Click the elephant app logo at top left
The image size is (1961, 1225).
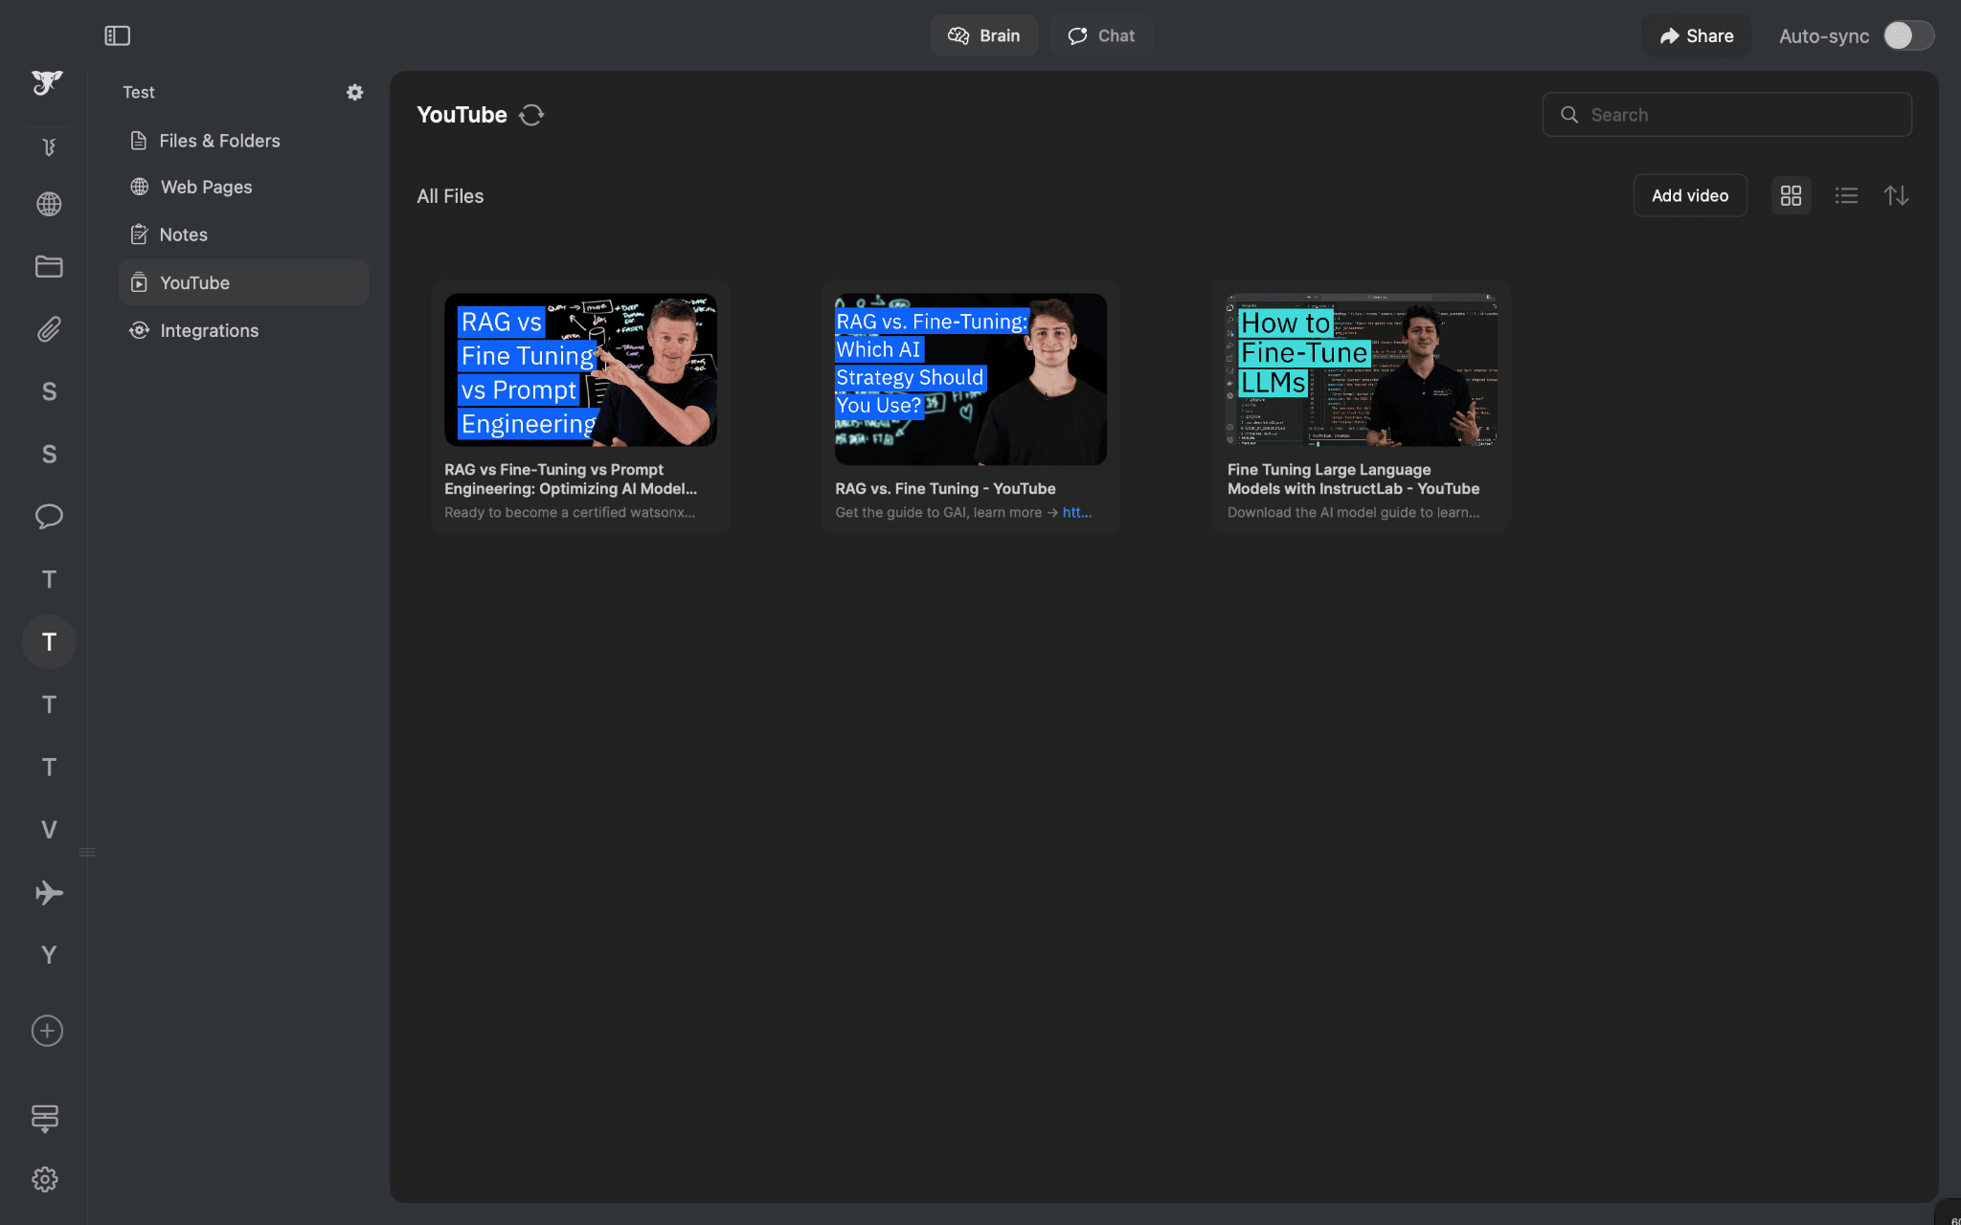tap(47, 83)
